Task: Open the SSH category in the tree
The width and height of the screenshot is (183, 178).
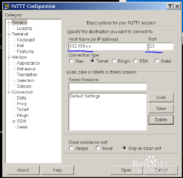Action: (x=22, y=121)
